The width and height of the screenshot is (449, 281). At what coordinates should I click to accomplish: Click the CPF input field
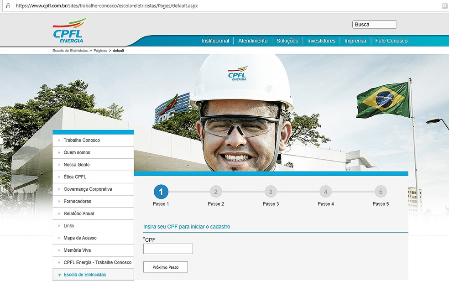[168, 249]
